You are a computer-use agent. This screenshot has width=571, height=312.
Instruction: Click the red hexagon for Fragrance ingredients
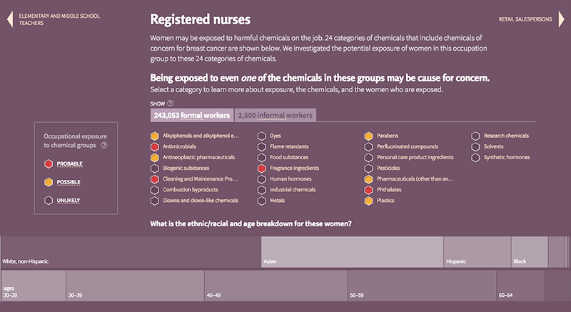click(x=261, y=168)
